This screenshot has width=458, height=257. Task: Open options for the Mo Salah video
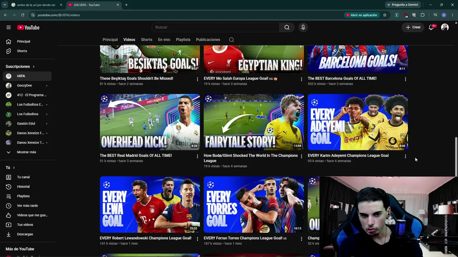click(x=301, y=79)
